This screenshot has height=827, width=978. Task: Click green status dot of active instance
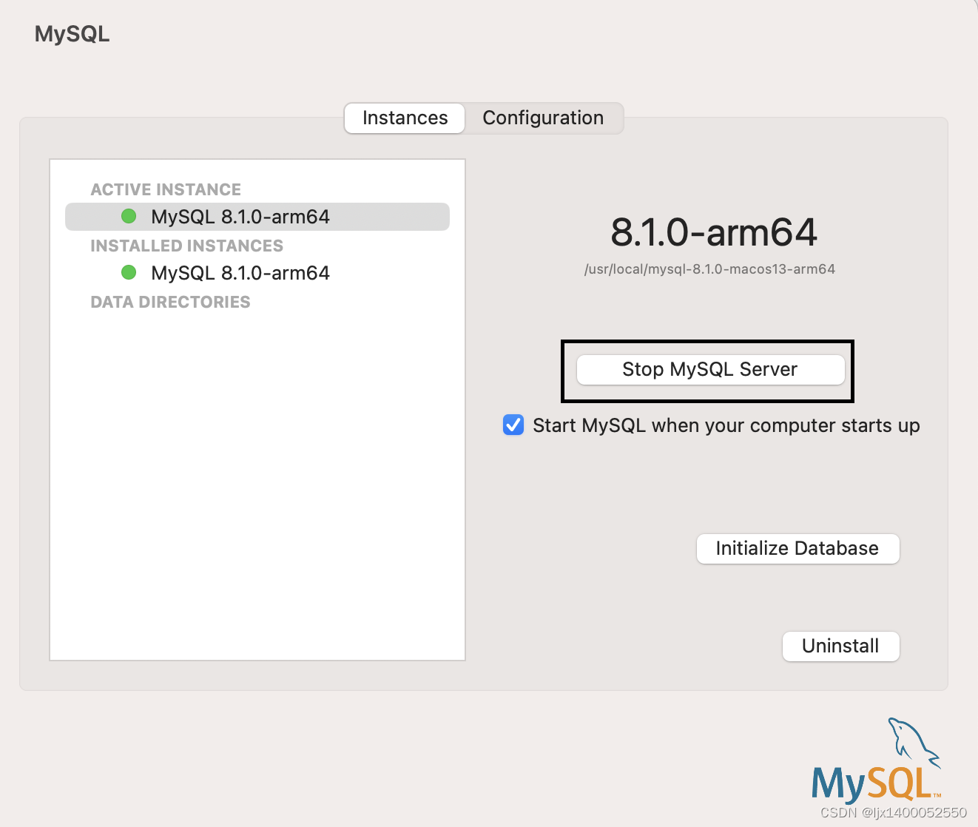(x=129, y=216)
